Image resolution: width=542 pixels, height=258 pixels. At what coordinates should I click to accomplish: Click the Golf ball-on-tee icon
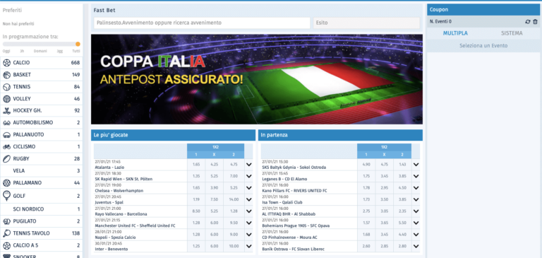pos(6,196)
